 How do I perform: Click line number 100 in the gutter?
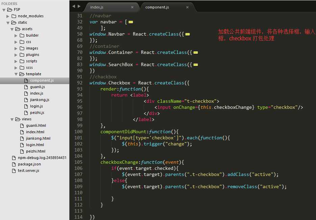pos(78,132)
